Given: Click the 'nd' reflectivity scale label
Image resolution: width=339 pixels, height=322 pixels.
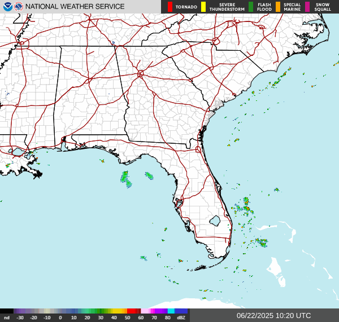Looking at the screenshot, I should [x=7, y=317].
